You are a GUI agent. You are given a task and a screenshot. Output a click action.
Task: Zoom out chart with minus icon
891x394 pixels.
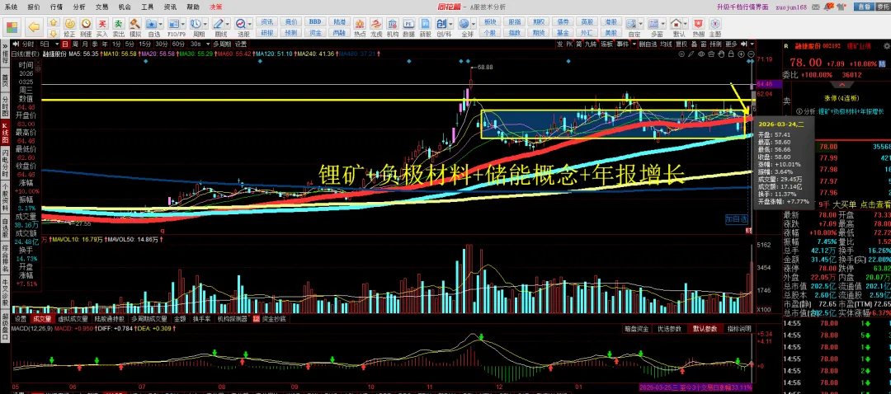pyautogui.click(x=751, y=54)
